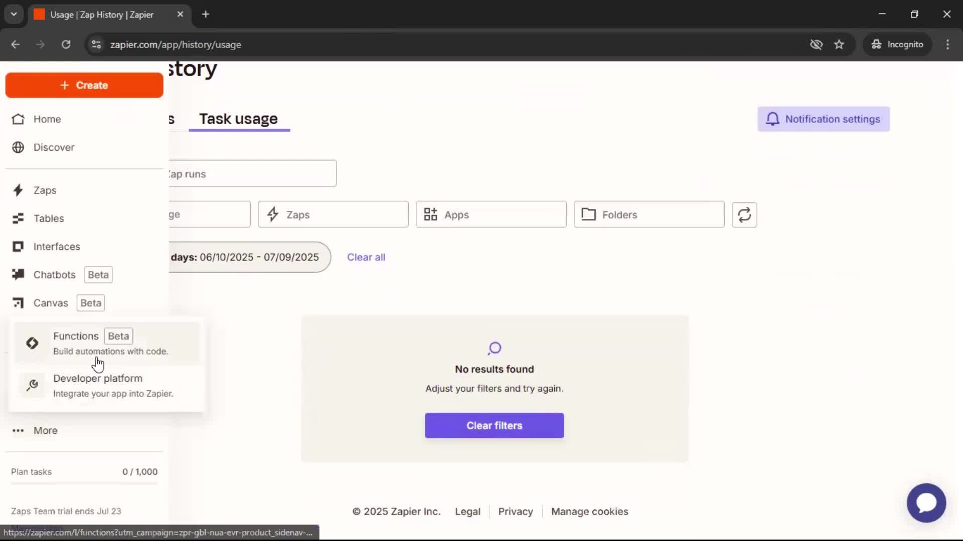Go back with browser back arrow
This screenshot has width=963, height=541.
click(x=16, y=45)
